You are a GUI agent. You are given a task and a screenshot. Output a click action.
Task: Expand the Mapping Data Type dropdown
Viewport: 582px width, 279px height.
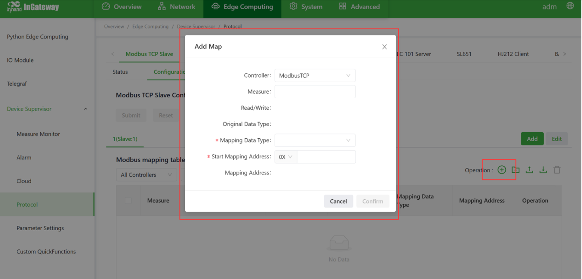[315, 140]
